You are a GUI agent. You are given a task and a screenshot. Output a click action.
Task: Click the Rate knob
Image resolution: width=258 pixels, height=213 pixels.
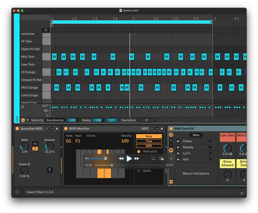[x=24, y=146]
